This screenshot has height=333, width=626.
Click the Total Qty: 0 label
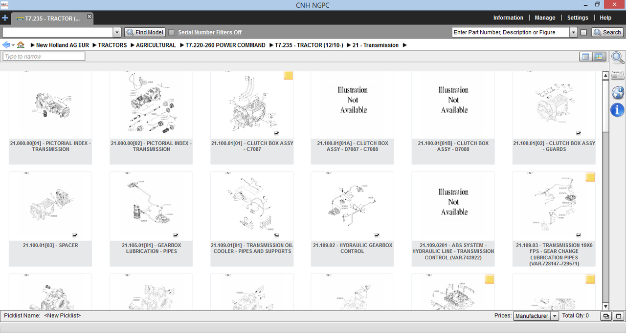pos(576,316)
